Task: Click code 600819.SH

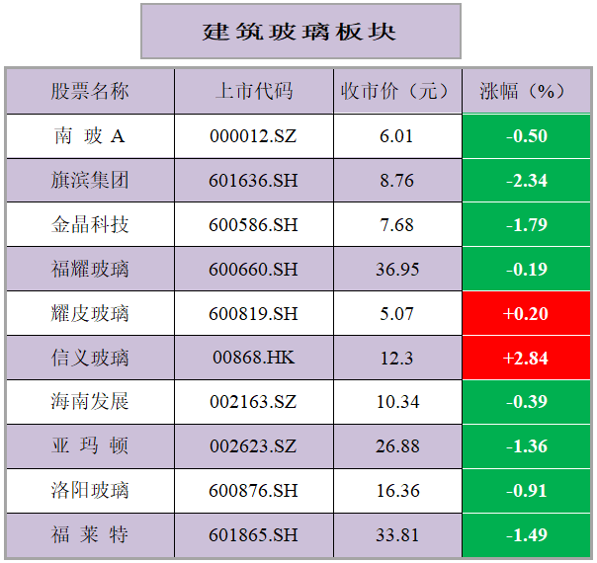Action: pyautogui.click(x=253, y=314)
